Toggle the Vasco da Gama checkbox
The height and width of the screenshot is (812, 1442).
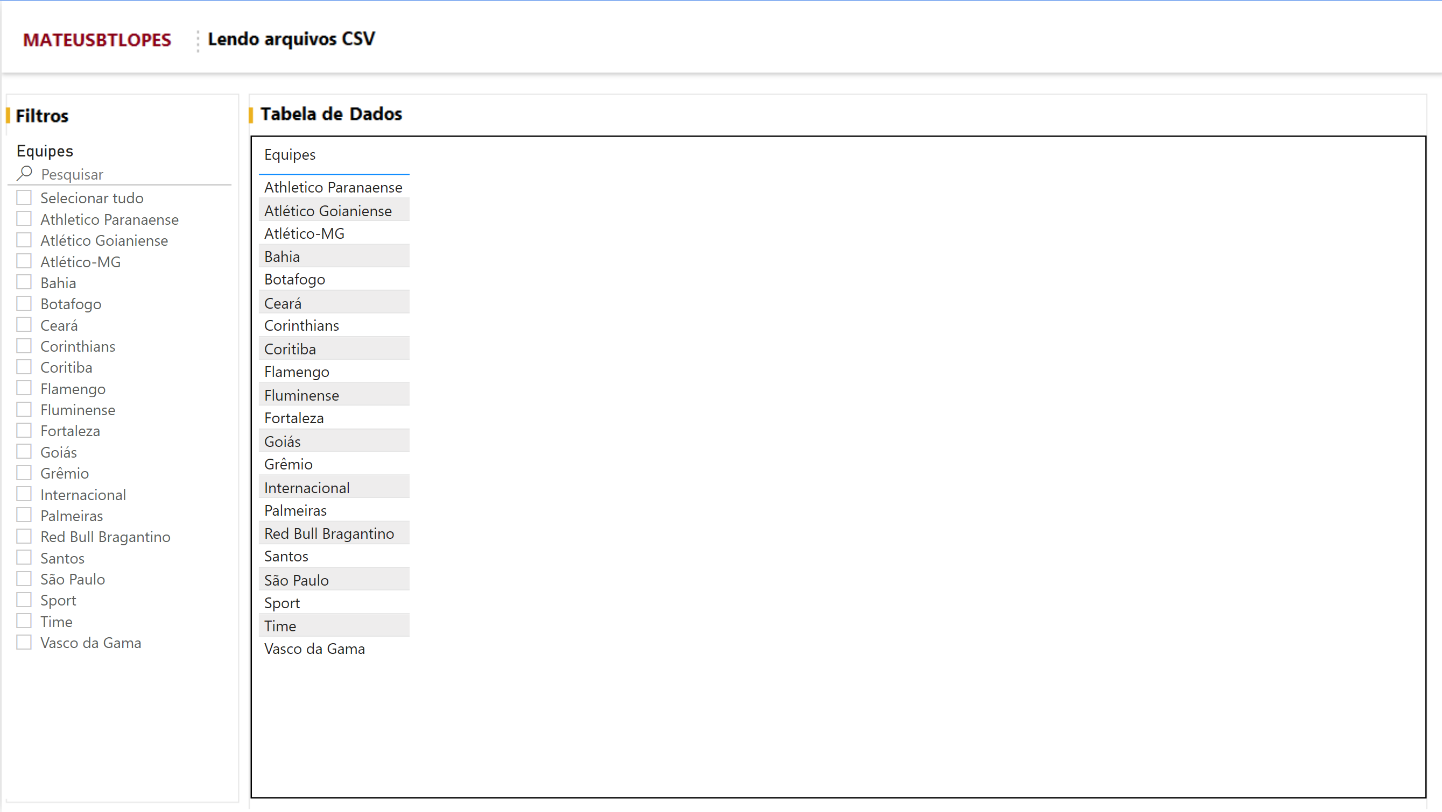24,642
